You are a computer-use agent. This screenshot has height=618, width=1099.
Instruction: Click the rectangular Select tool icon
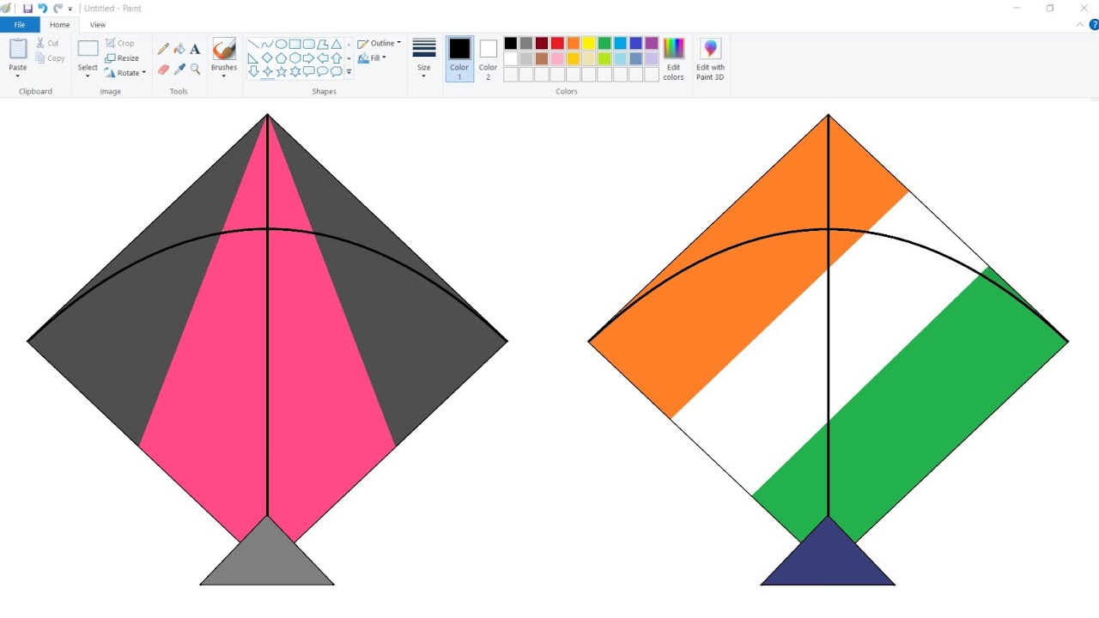point(88,49)
